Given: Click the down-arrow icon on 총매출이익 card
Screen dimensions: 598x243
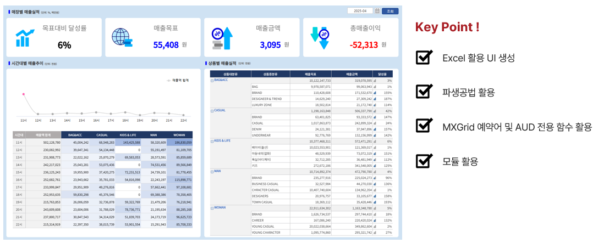Looking at the screenshot, I should pyautogui.click(x=319, y=37).
